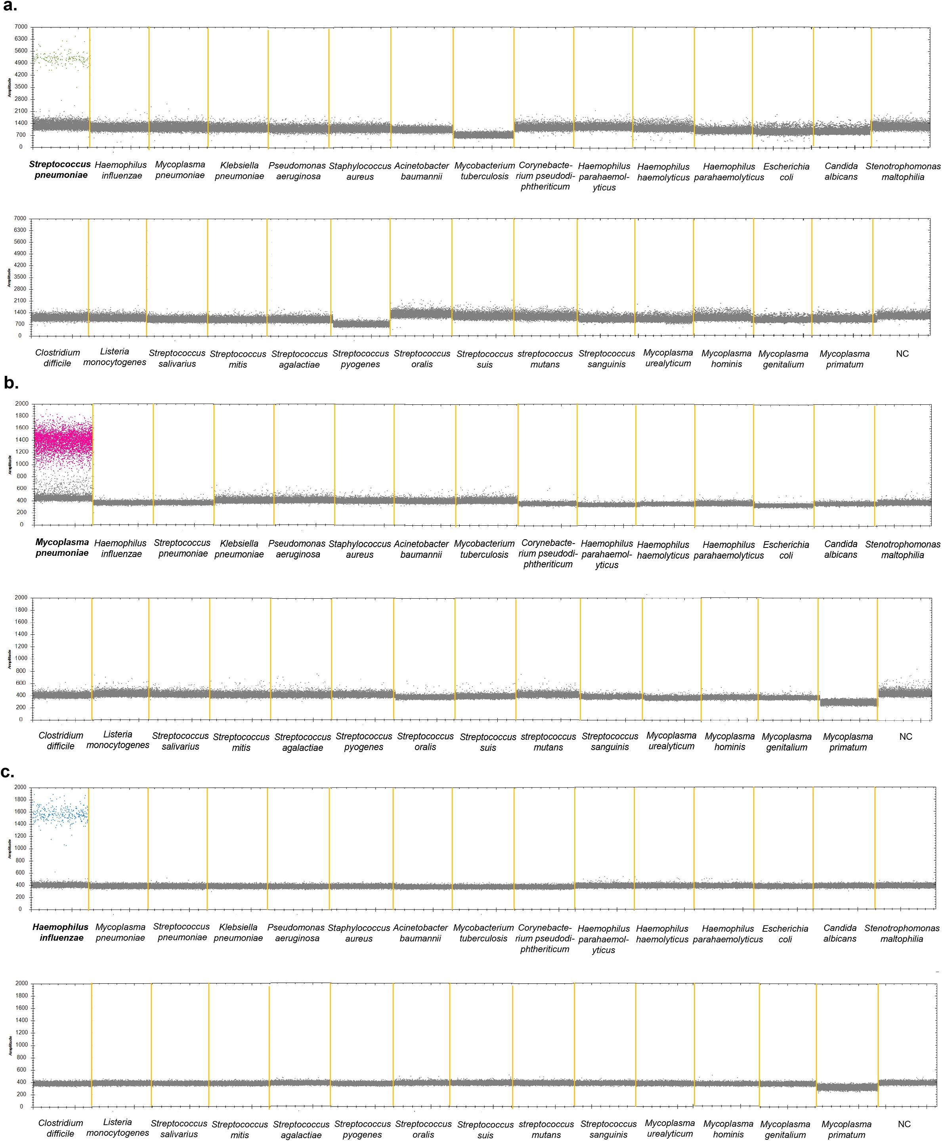
Task: Select the bold "Mycoplasma pneumoniae" label in panel b
Action: (x=62, y=547)
